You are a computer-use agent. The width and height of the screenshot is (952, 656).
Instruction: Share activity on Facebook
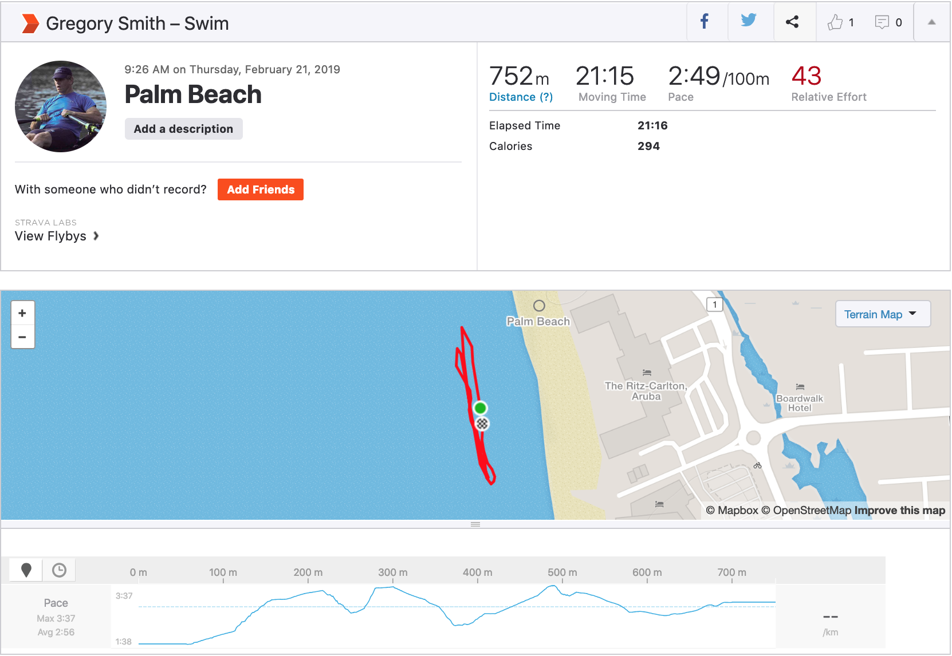(x=705, y=22)
